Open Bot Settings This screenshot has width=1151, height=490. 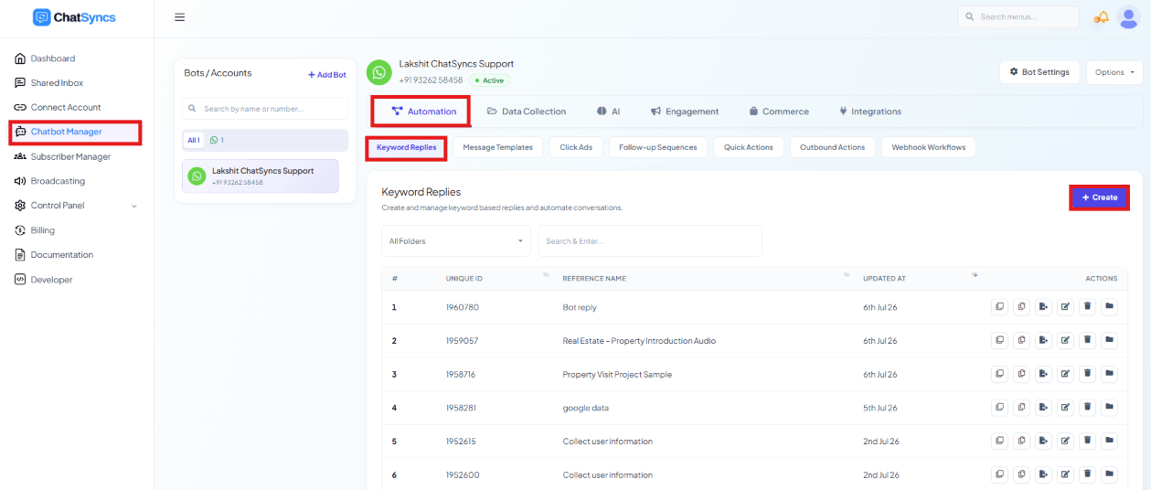[1040, 72]
